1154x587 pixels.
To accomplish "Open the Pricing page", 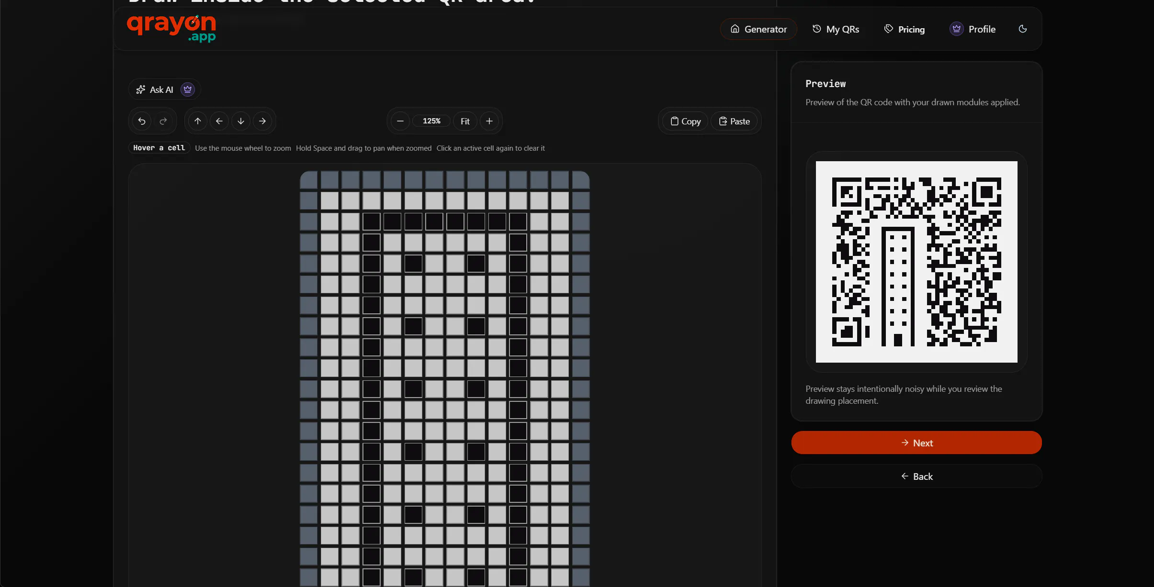I will coord(904,29).
